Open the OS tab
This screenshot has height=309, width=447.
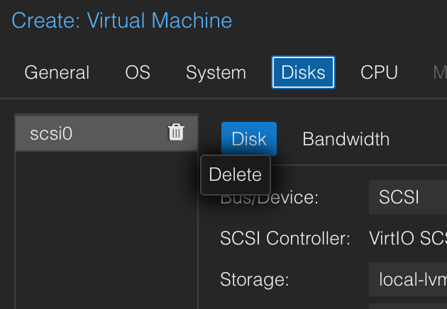tap(138, 73)
